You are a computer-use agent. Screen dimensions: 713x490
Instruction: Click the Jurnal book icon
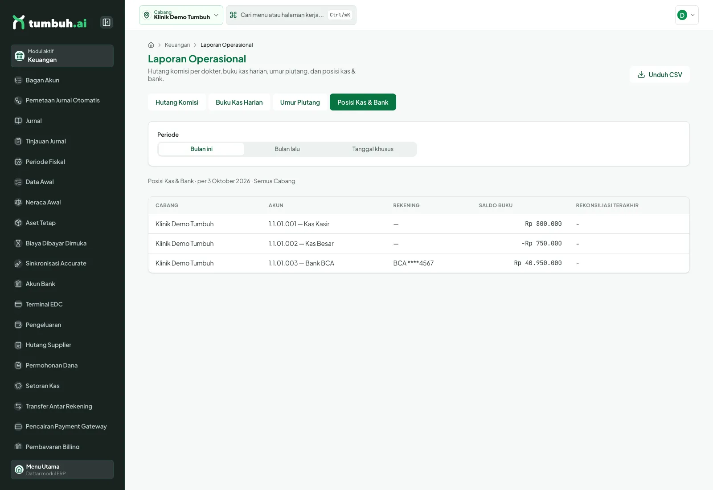(x=18, y=121)
